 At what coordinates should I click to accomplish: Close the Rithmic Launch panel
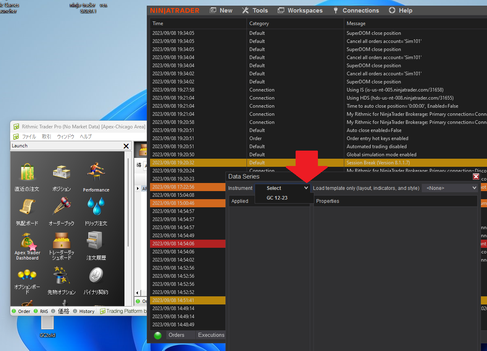point(126,146)
